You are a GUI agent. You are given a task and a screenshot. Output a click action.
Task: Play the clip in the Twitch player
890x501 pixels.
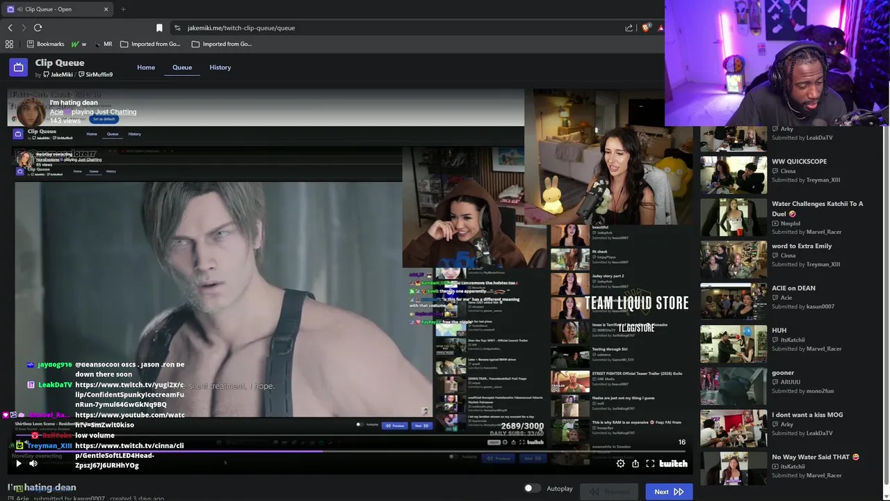19,463
